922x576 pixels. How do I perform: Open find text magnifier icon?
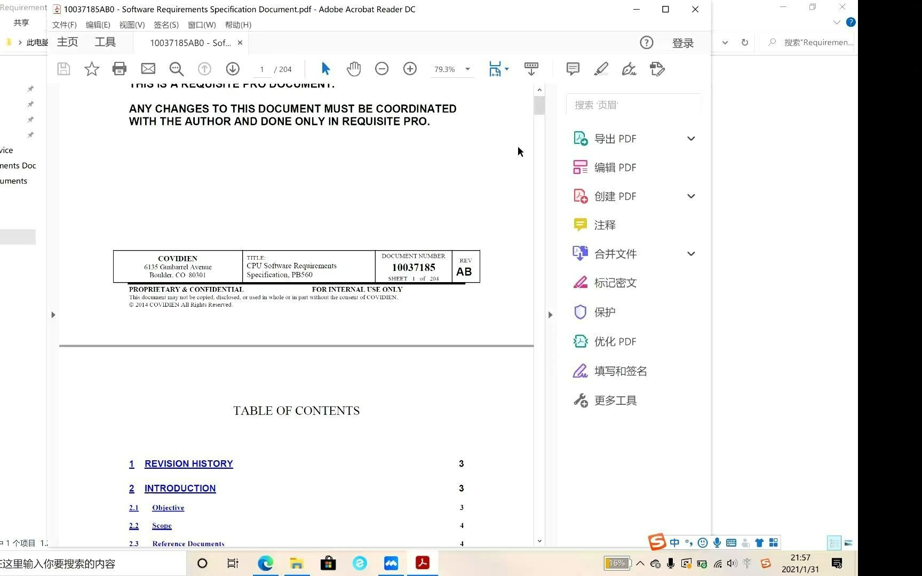click(x=177, y=69)
